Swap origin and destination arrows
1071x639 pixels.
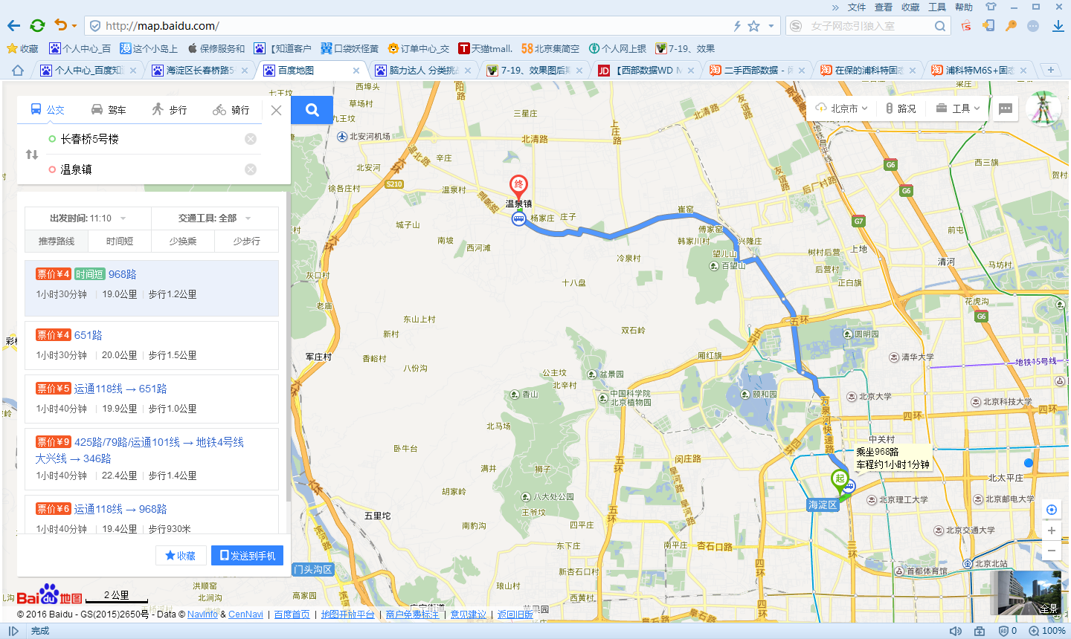point(32,155)
